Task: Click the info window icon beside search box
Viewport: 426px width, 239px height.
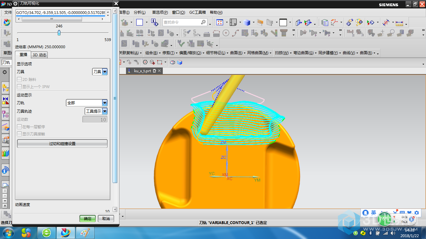Action: [154, 22]
